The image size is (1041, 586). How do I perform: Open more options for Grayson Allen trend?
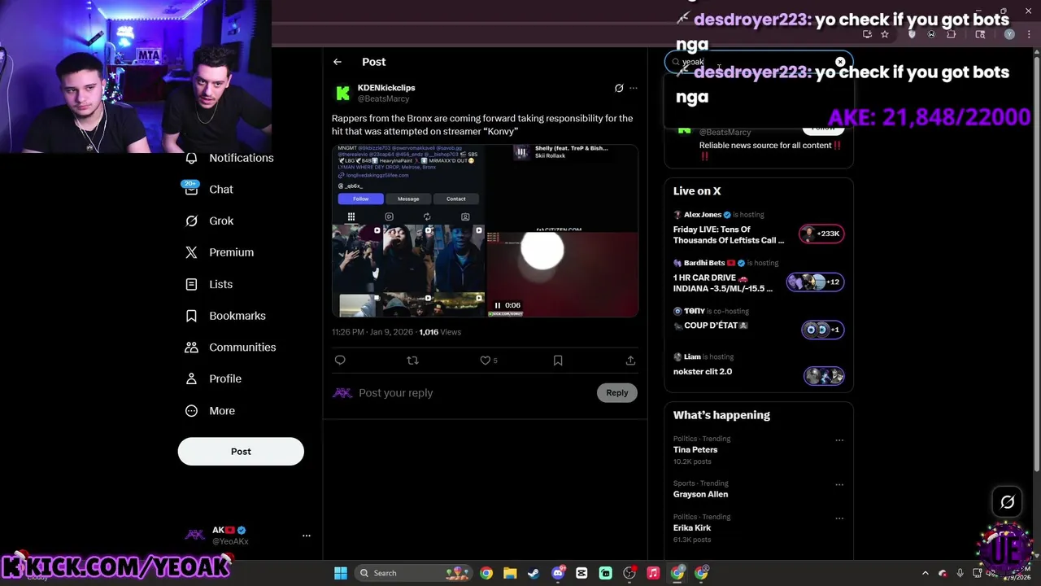click(x=839, y=485)
